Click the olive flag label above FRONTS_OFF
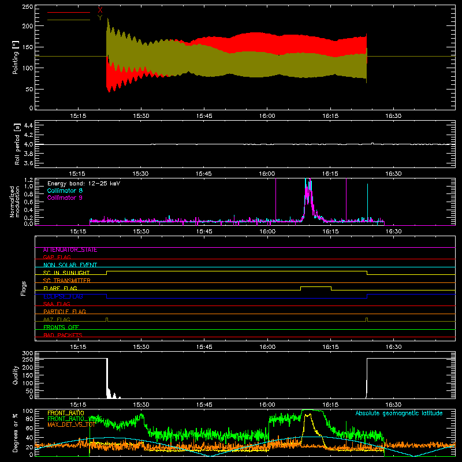This screenshot has width=462, height=462. (57, 319)
